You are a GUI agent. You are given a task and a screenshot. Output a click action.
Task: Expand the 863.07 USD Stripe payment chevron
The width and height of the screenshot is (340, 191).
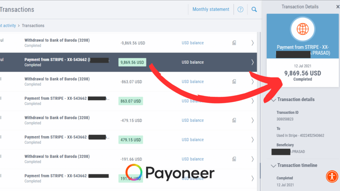point(252,101)
